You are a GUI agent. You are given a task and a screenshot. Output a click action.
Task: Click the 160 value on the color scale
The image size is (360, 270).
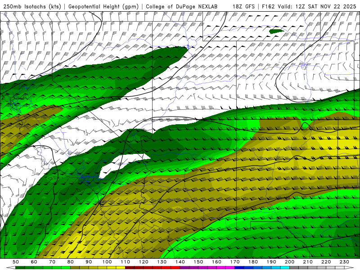pos(216,262)
